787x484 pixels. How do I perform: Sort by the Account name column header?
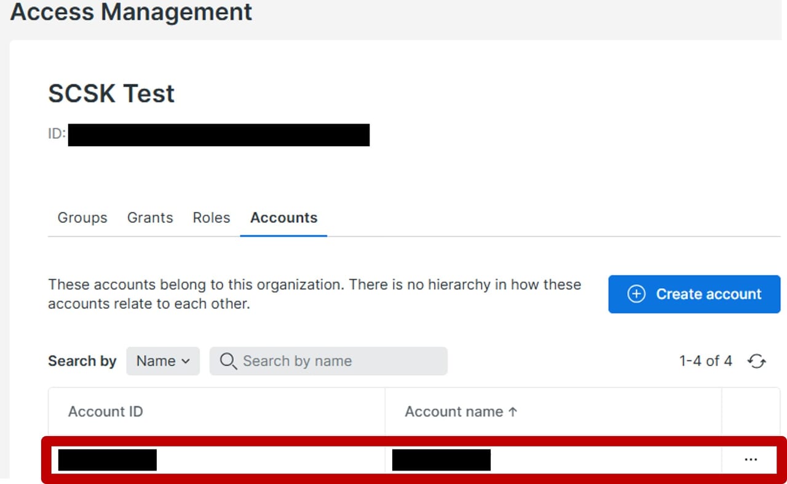click(x=454, y=412)
